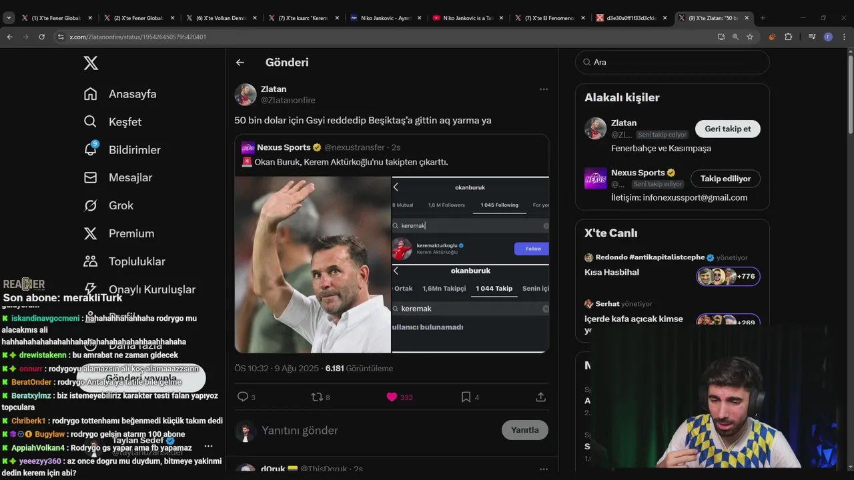Image resolution: width=854 pixels, height=480 pixels.
Task: Open the quoted follow-list screenshot
Action: pos(470,265)
